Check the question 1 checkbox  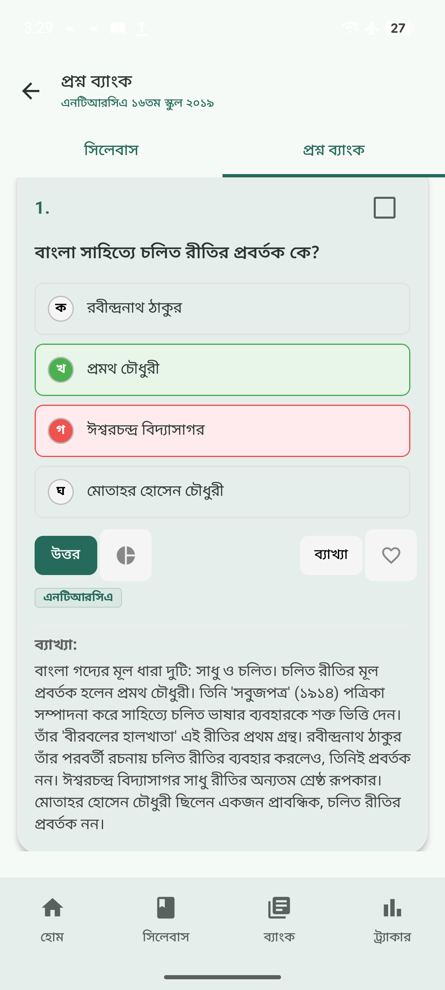point(384,207)
